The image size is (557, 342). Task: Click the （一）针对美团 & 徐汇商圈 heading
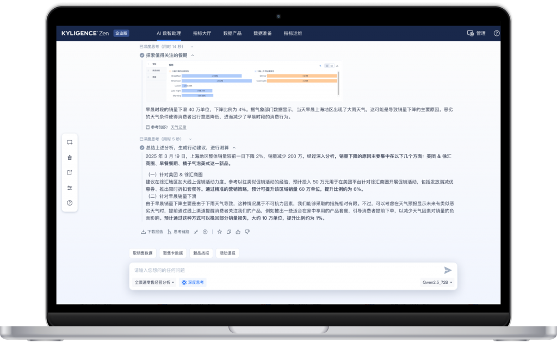(x=175, y=175)
